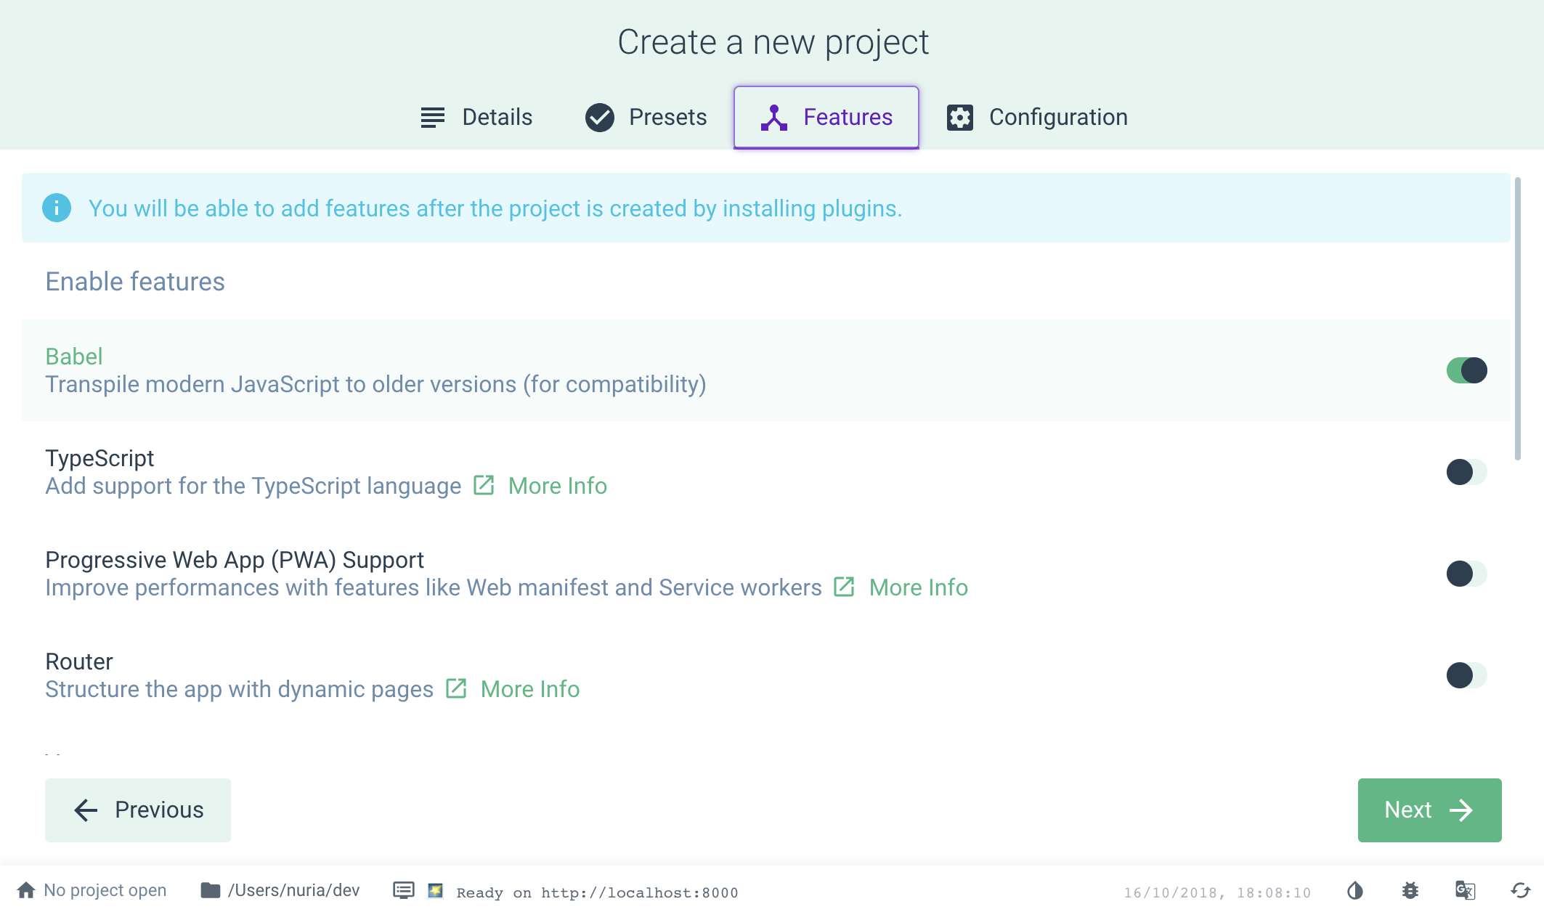Image resolution: width=1544 pixels, height=912 pixels.
Task: Click the translate icon in status bar
Action: pyautogui.click(x=1466, y=890)
